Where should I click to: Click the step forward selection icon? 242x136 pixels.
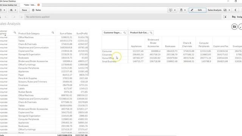tap(14, 17)
